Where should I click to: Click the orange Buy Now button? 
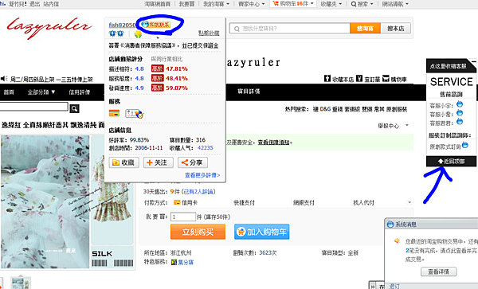point(198,232)
